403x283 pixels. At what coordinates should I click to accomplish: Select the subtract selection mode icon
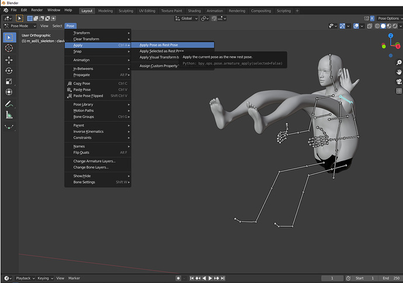point(41,19)
